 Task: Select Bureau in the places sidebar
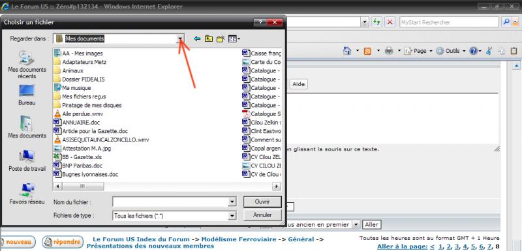[x=27, y=95]
